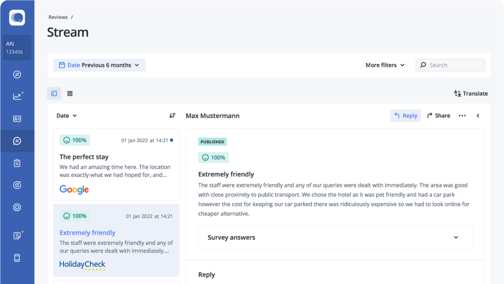Switch to list view layout
This screenshot has height=284, width=504.
(70, 93)
